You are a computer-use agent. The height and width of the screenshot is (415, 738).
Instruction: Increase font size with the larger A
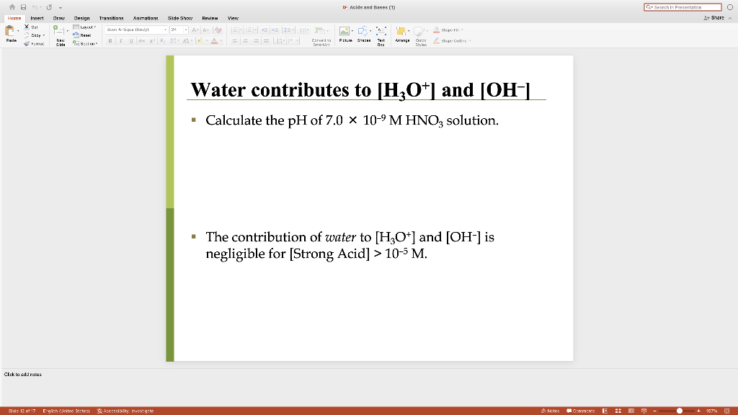195,30
